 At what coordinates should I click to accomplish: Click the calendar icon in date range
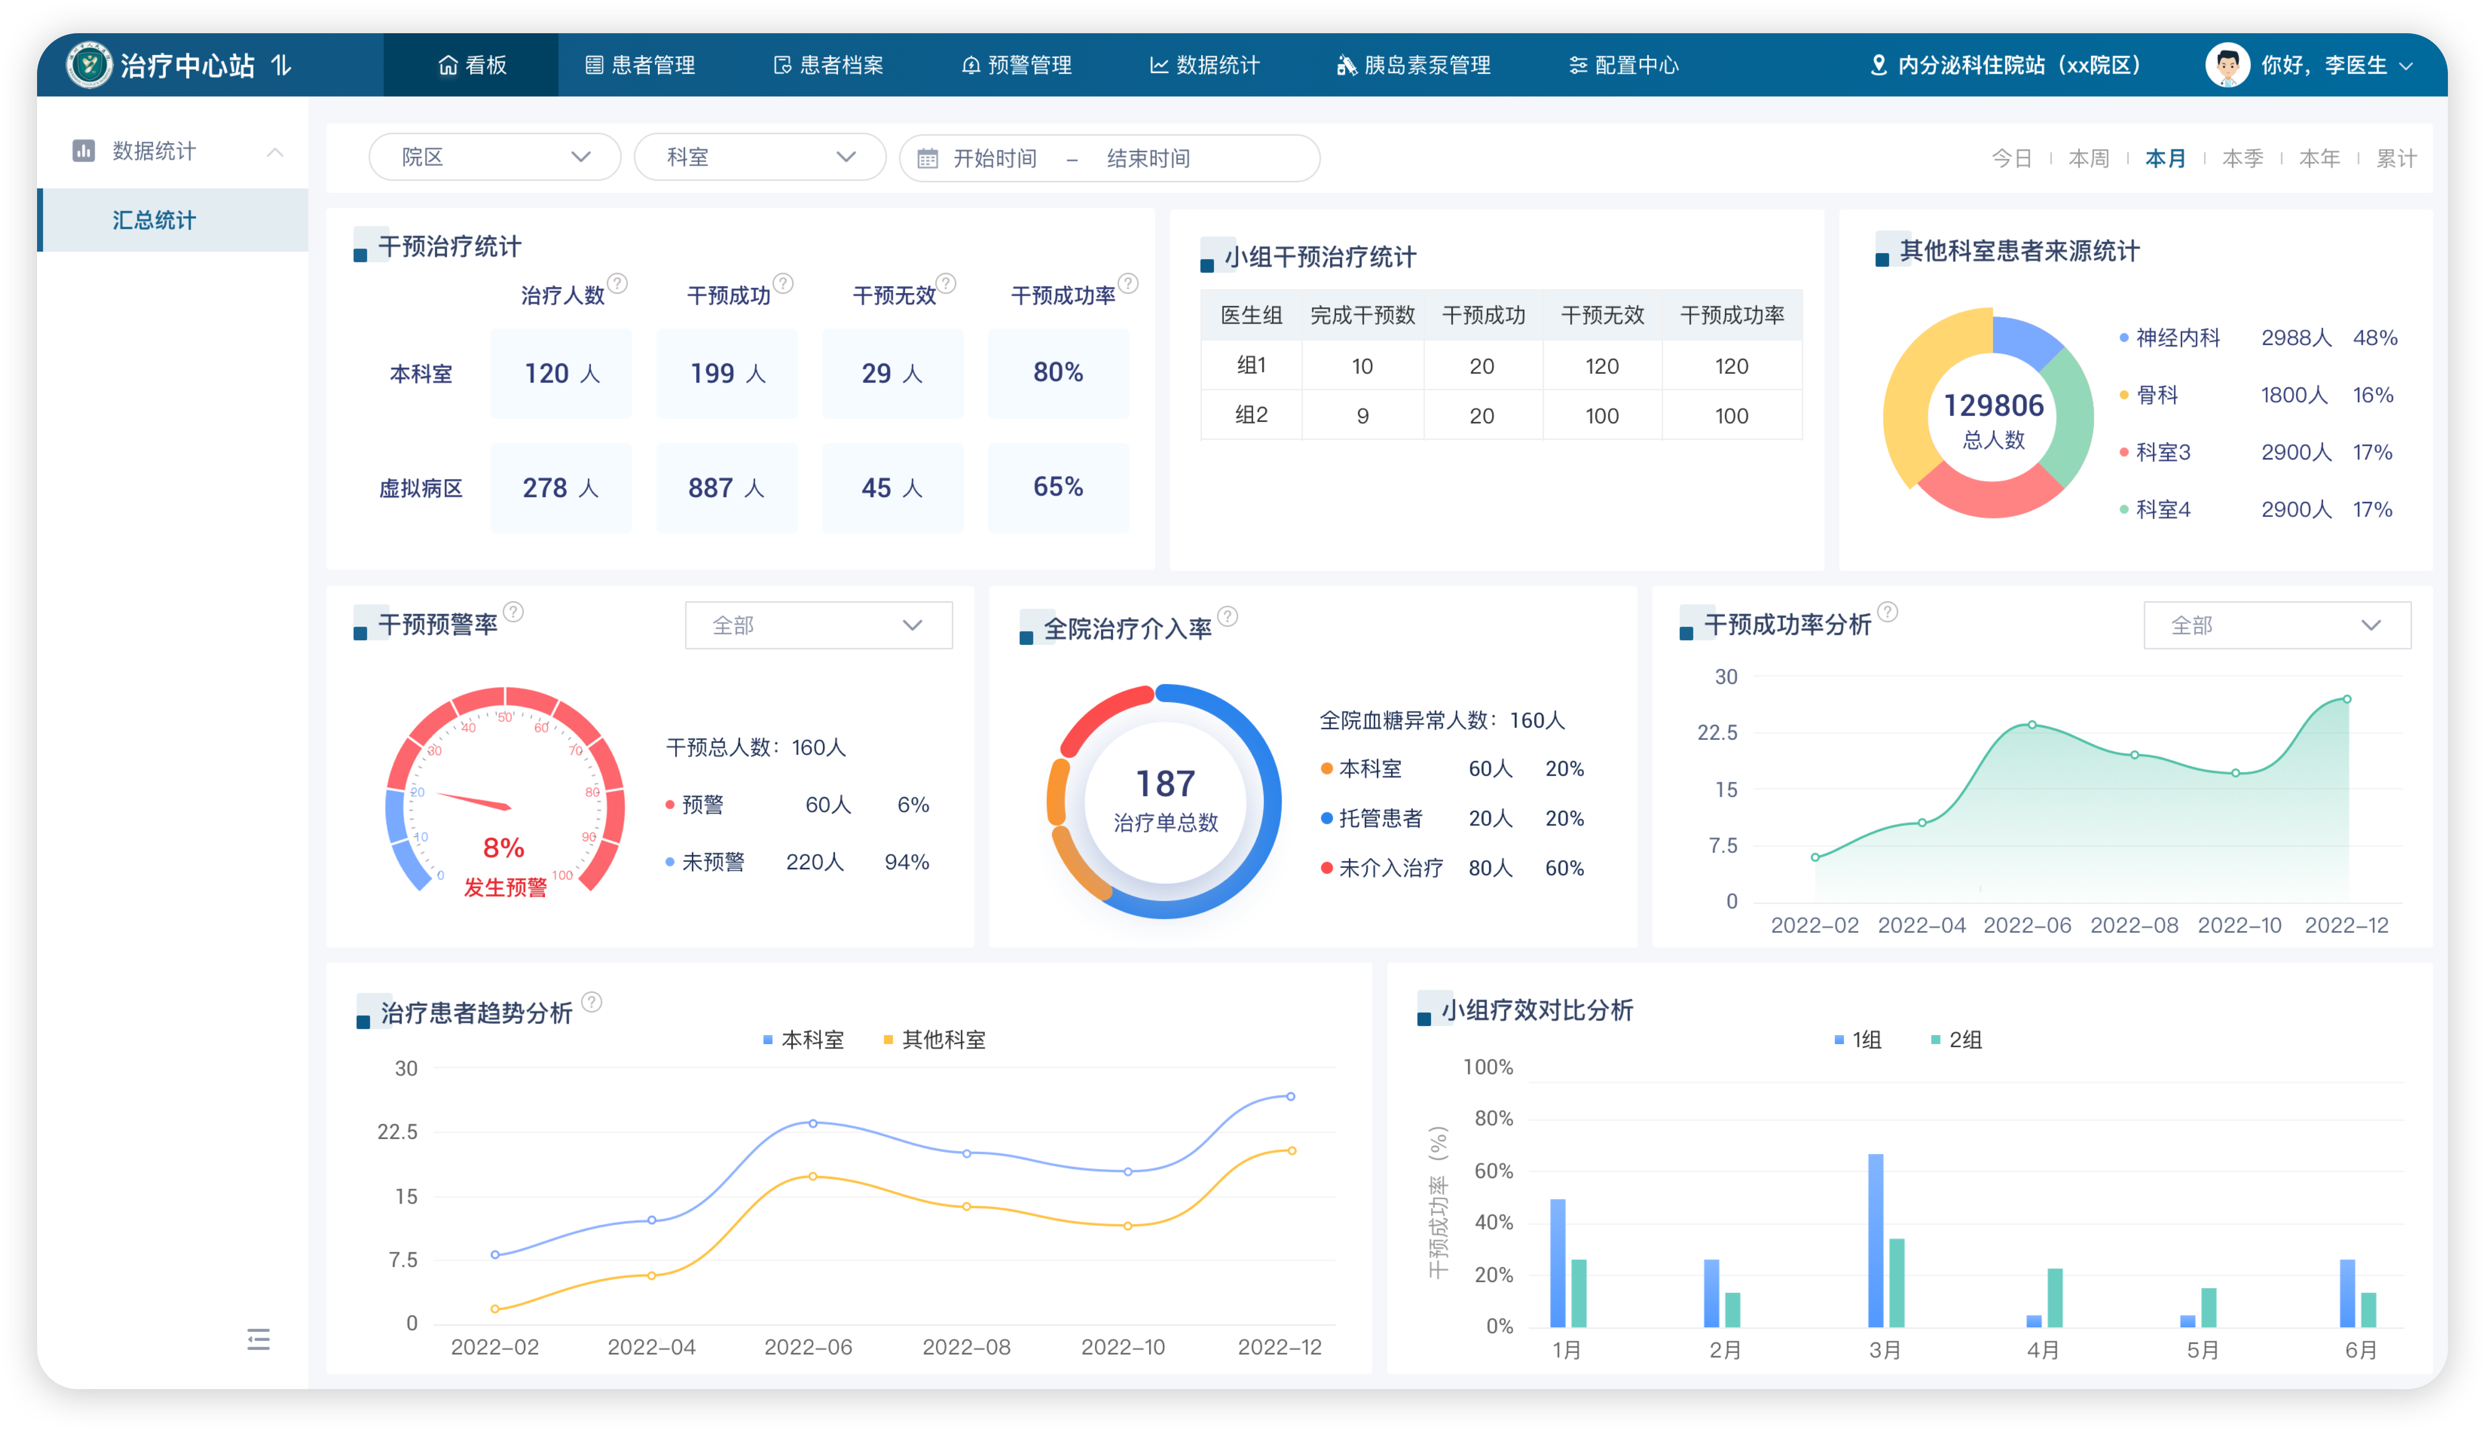(x=927, y=158)
